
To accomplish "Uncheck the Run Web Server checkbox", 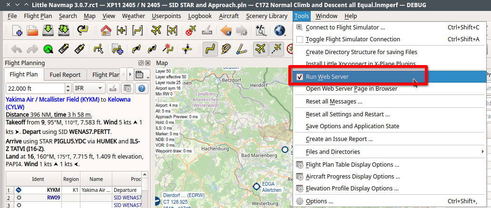I will point(300,76).
